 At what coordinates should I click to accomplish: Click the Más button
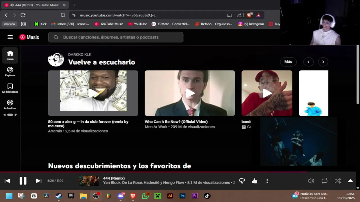[288, 62]
